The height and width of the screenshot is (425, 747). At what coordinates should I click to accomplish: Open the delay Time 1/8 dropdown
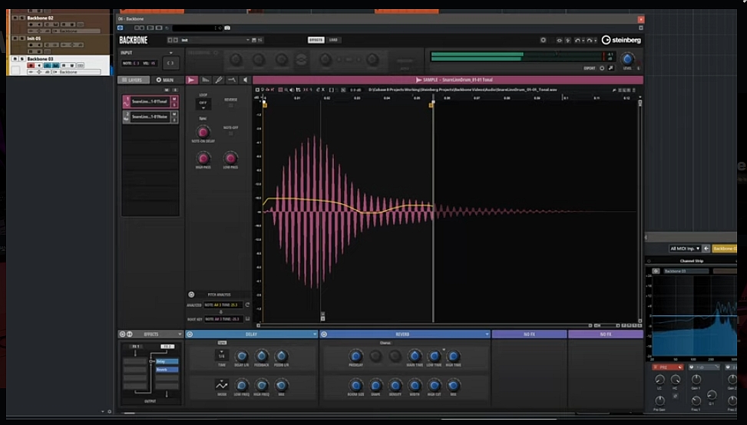click(222, 355)
